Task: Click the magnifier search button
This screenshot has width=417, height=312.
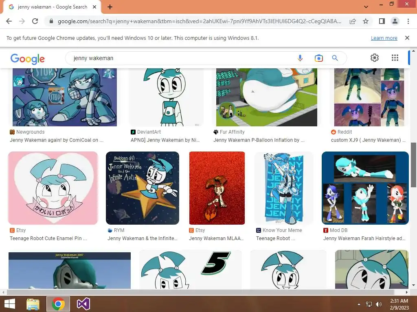Action: pos(335,58)
